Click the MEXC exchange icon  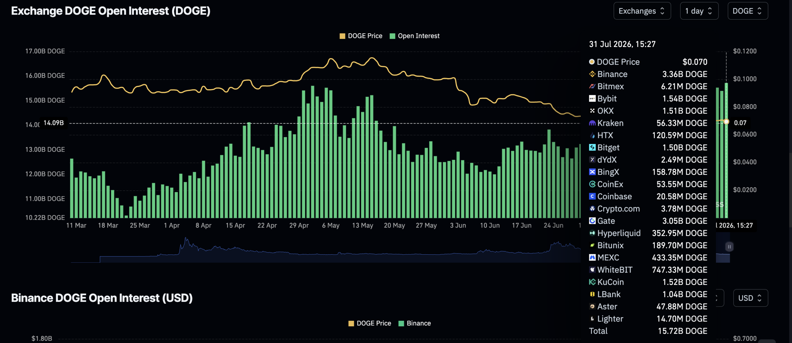pyautogui.click(x=592, y=257)
